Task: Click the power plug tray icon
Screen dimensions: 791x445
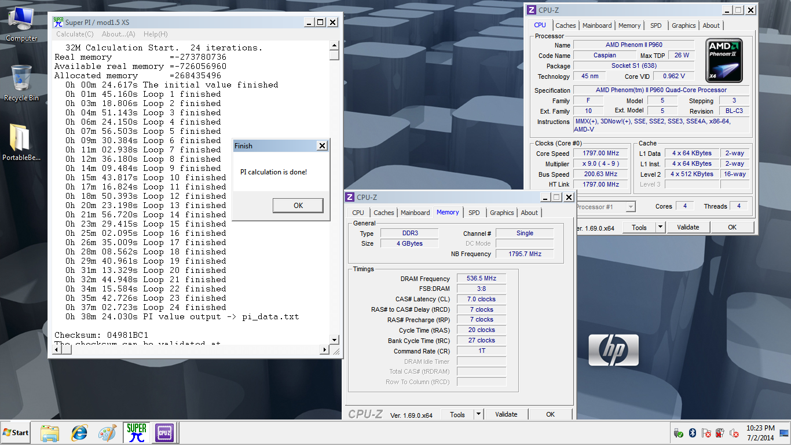Action: (720, 433)
